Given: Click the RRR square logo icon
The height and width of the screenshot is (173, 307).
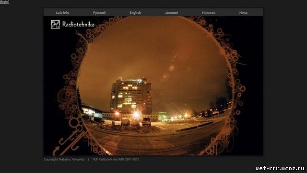Looking at the screenshot, I should click(x=55, y=24).
